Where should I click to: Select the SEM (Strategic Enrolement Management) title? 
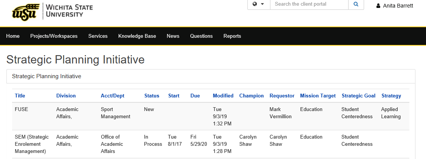[x=32, y=144]
